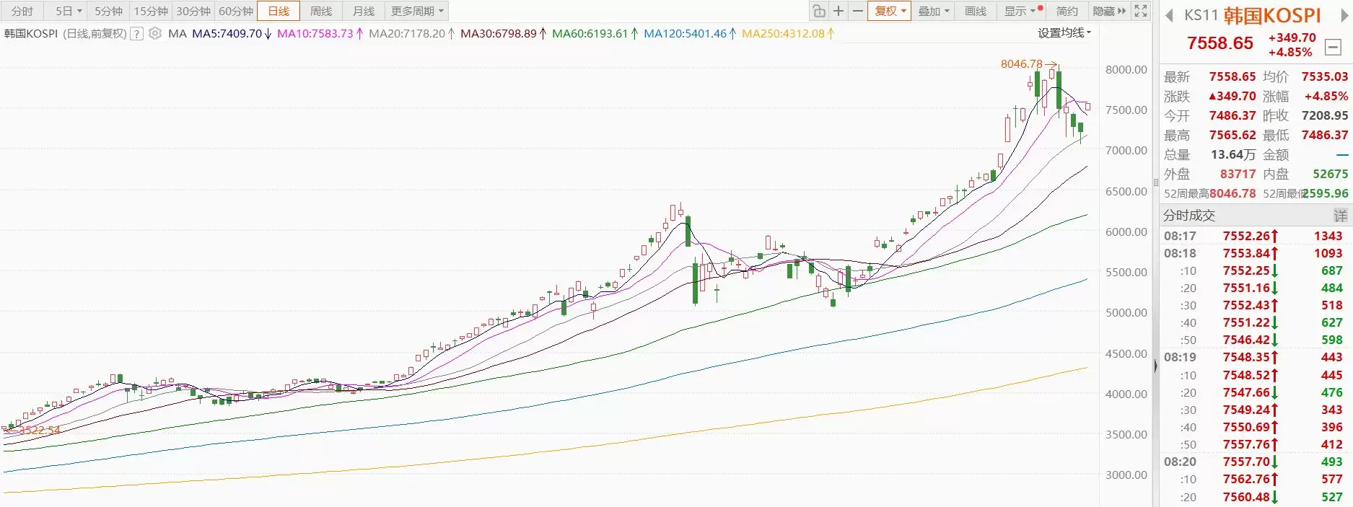Click side panel collapse handle on divider

(1155, 366)
